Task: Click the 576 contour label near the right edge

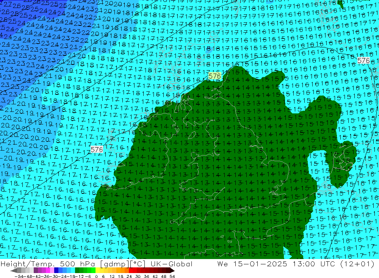Action: click(363, 60)
